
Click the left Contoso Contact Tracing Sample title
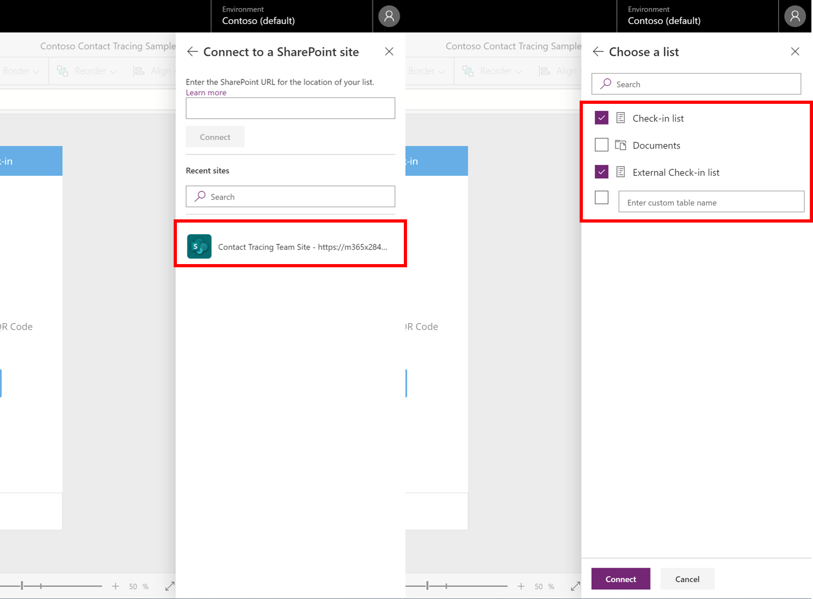108,46
